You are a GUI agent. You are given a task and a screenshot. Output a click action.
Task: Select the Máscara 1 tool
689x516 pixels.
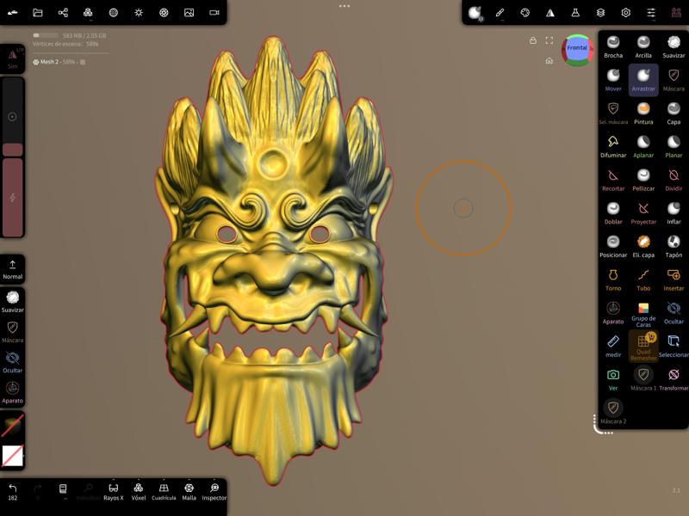tap(643, 380)
